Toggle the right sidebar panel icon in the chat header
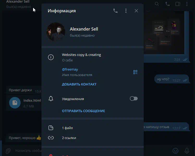Viewport: 195px width, 156px height. tap(178, 4)
